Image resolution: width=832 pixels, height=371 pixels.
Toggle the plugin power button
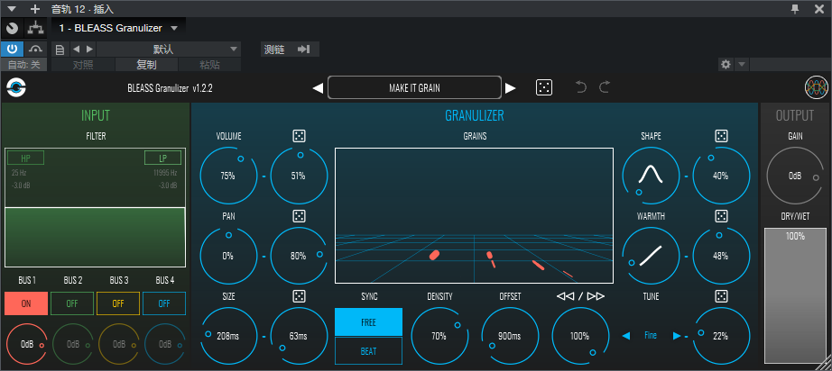(12, 50)
